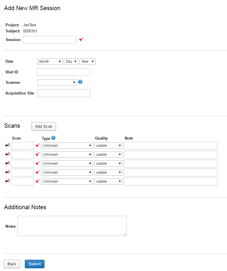
Task: Click into the Visit ID text field
Action: [64, 72]
